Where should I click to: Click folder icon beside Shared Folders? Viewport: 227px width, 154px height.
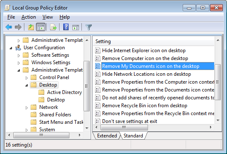(x=33, y=115)
